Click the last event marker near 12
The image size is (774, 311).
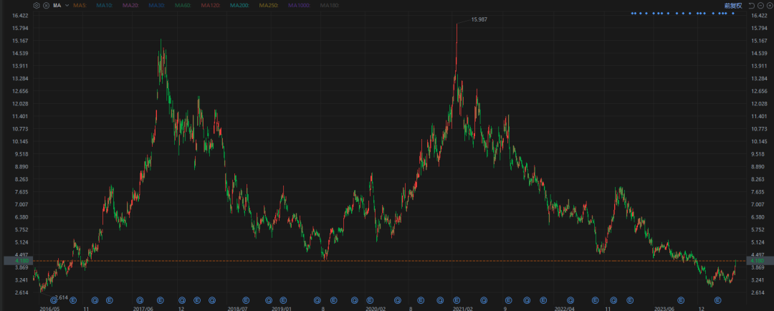[x=717, y=300]
